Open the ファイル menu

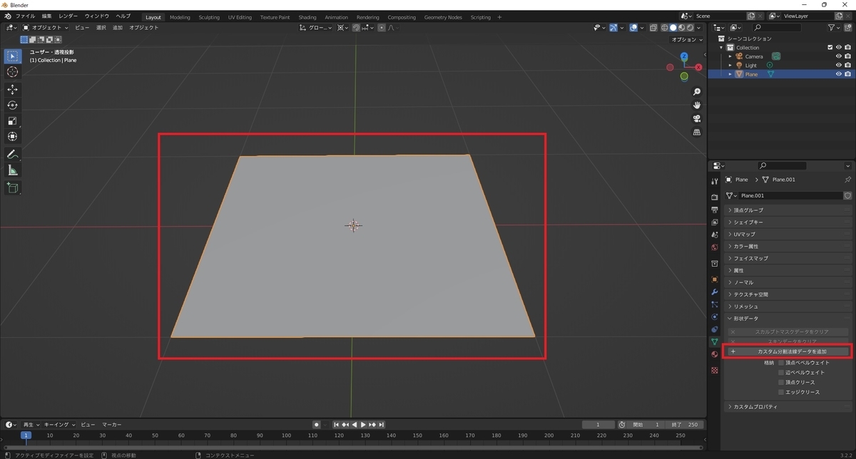[25, 16]
